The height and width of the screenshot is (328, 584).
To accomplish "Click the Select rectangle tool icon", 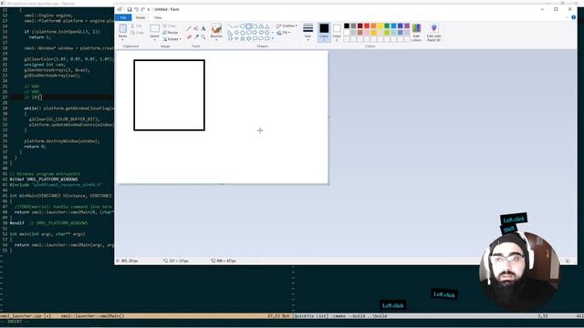I will tap(154, 28).
